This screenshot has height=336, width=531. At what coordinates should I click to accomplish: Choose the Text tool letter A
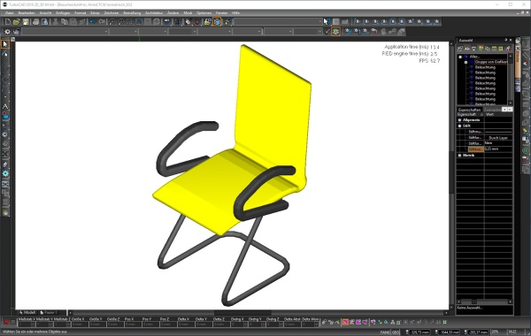[x=5, y=106]
